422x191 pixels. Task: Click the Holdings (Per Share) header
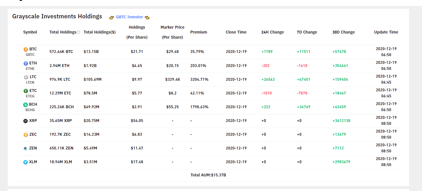point(137,32)
